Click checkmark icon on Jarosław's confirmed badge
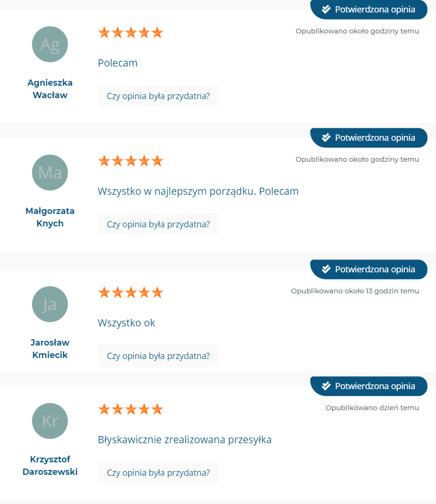The height and width of the screenshot is (504, 436). tap(326, 269)
